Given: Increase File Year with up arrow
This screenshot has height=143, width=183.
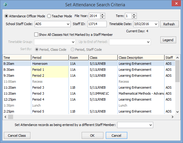Looking at the screenshot, I should point(103,15).
